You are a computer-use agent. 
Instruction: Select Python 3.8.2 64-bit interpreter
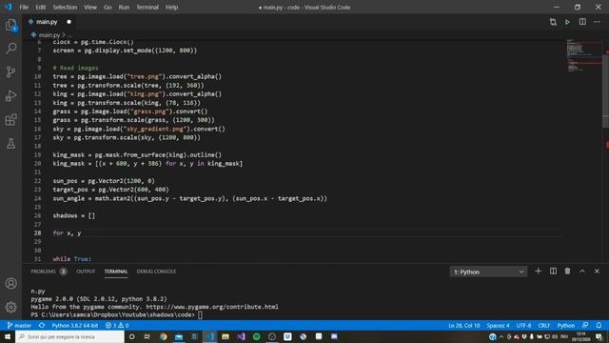74,325
